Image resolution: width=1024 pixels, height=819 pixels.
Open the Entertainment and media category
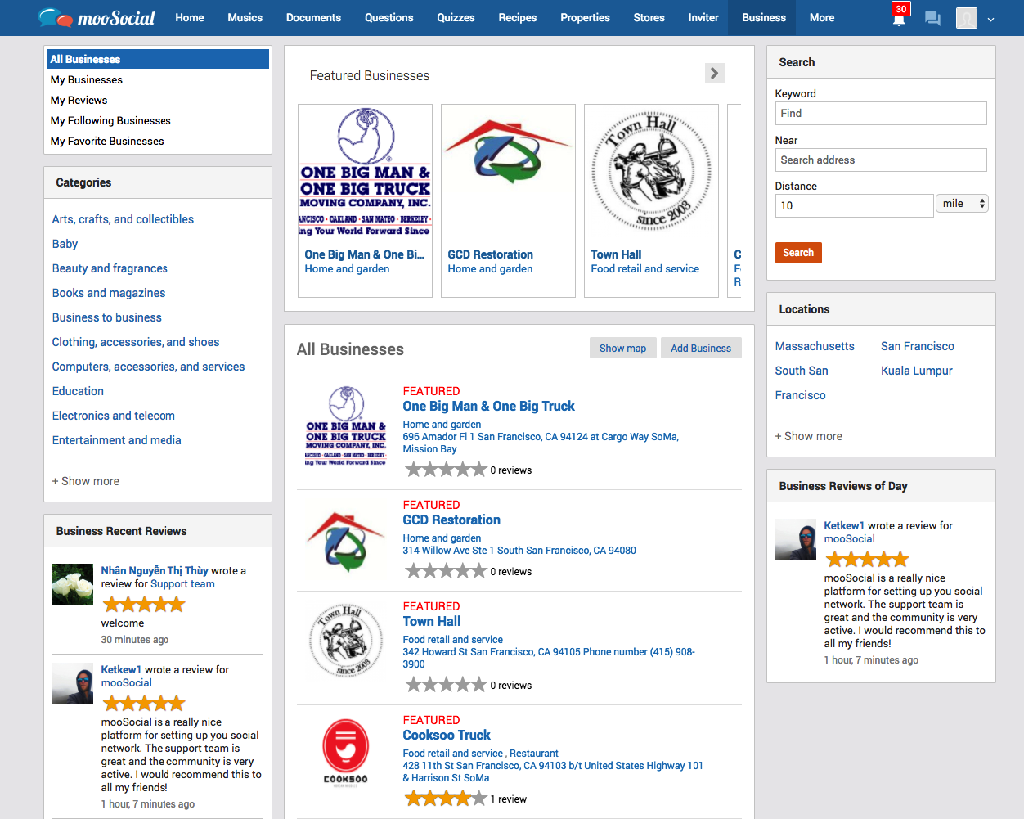[117, 440]
